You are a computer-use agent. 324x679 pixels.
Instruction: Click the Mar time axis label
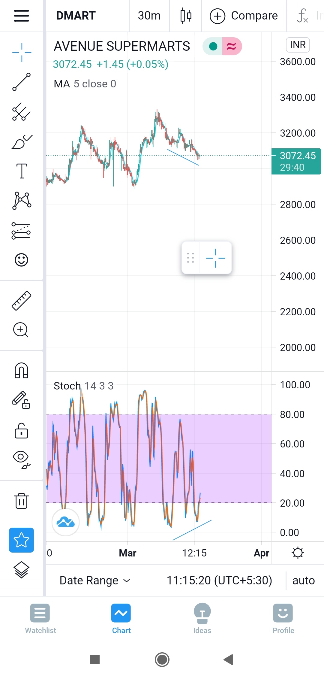click(127, 553)
